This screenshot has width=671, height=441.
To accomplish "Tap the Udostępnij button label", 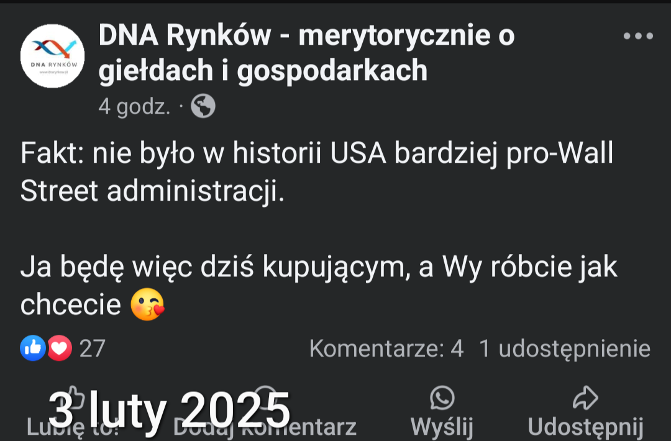I will (585, 427).
